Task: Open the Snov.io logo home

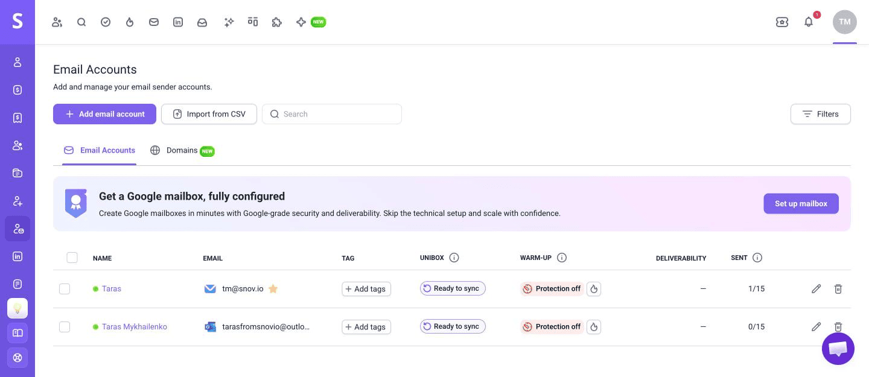Action: tap(18, 22)
